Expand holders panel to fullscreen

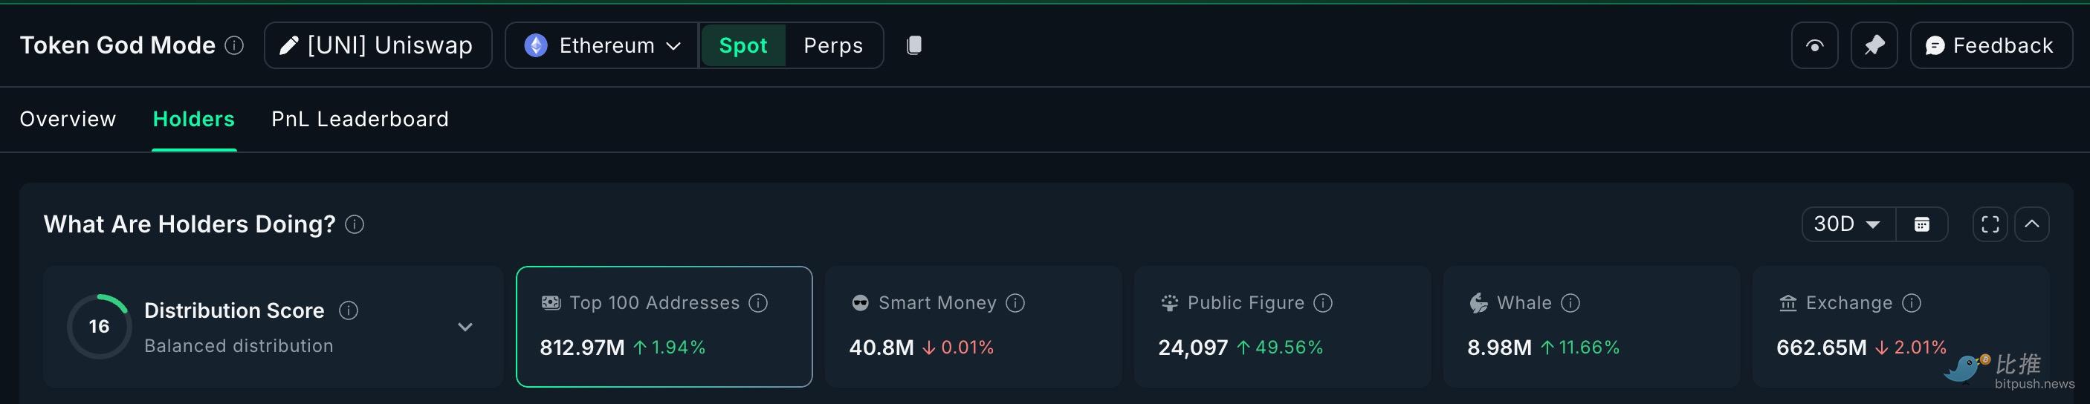[1990, 225]
